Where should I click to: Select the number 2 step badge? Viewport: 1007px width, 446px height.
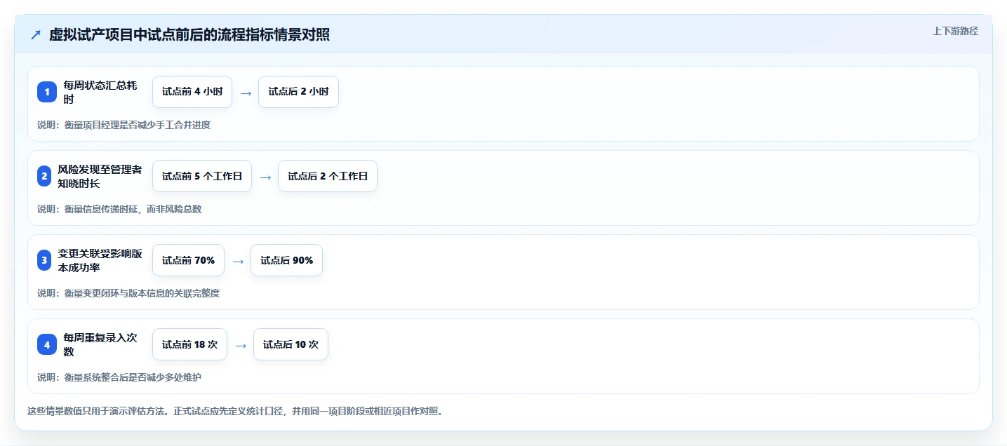44,176
